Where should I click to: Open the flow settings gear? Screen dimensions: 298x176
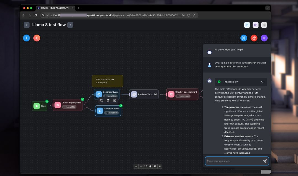(264, 25)
